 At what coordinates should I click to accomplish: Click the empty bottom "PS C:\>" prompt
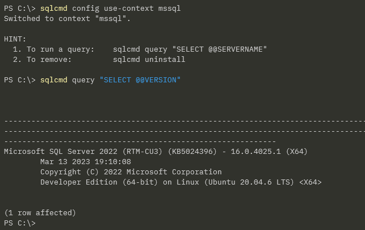tap(19, 223)
